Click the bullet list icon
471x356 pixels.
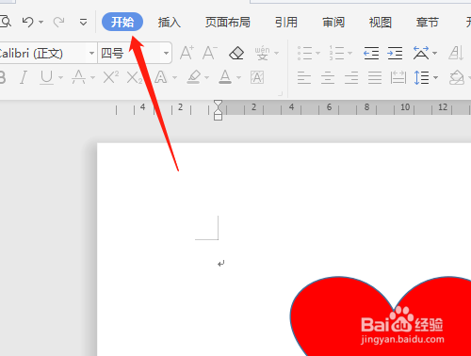click(x=304, y=53)
